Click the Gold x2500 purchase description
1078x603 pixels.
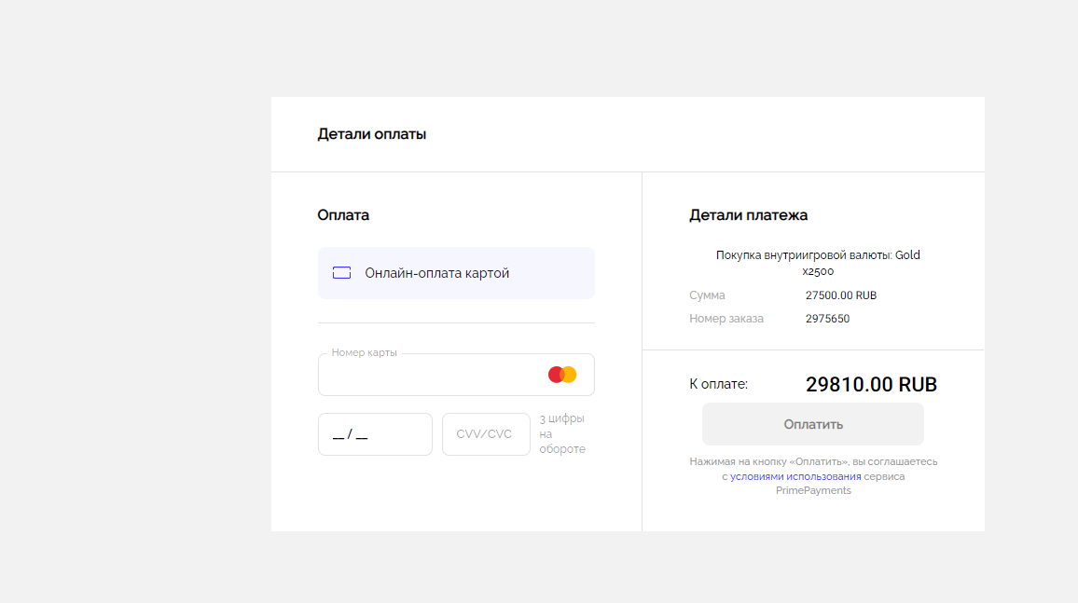point(818,263)
